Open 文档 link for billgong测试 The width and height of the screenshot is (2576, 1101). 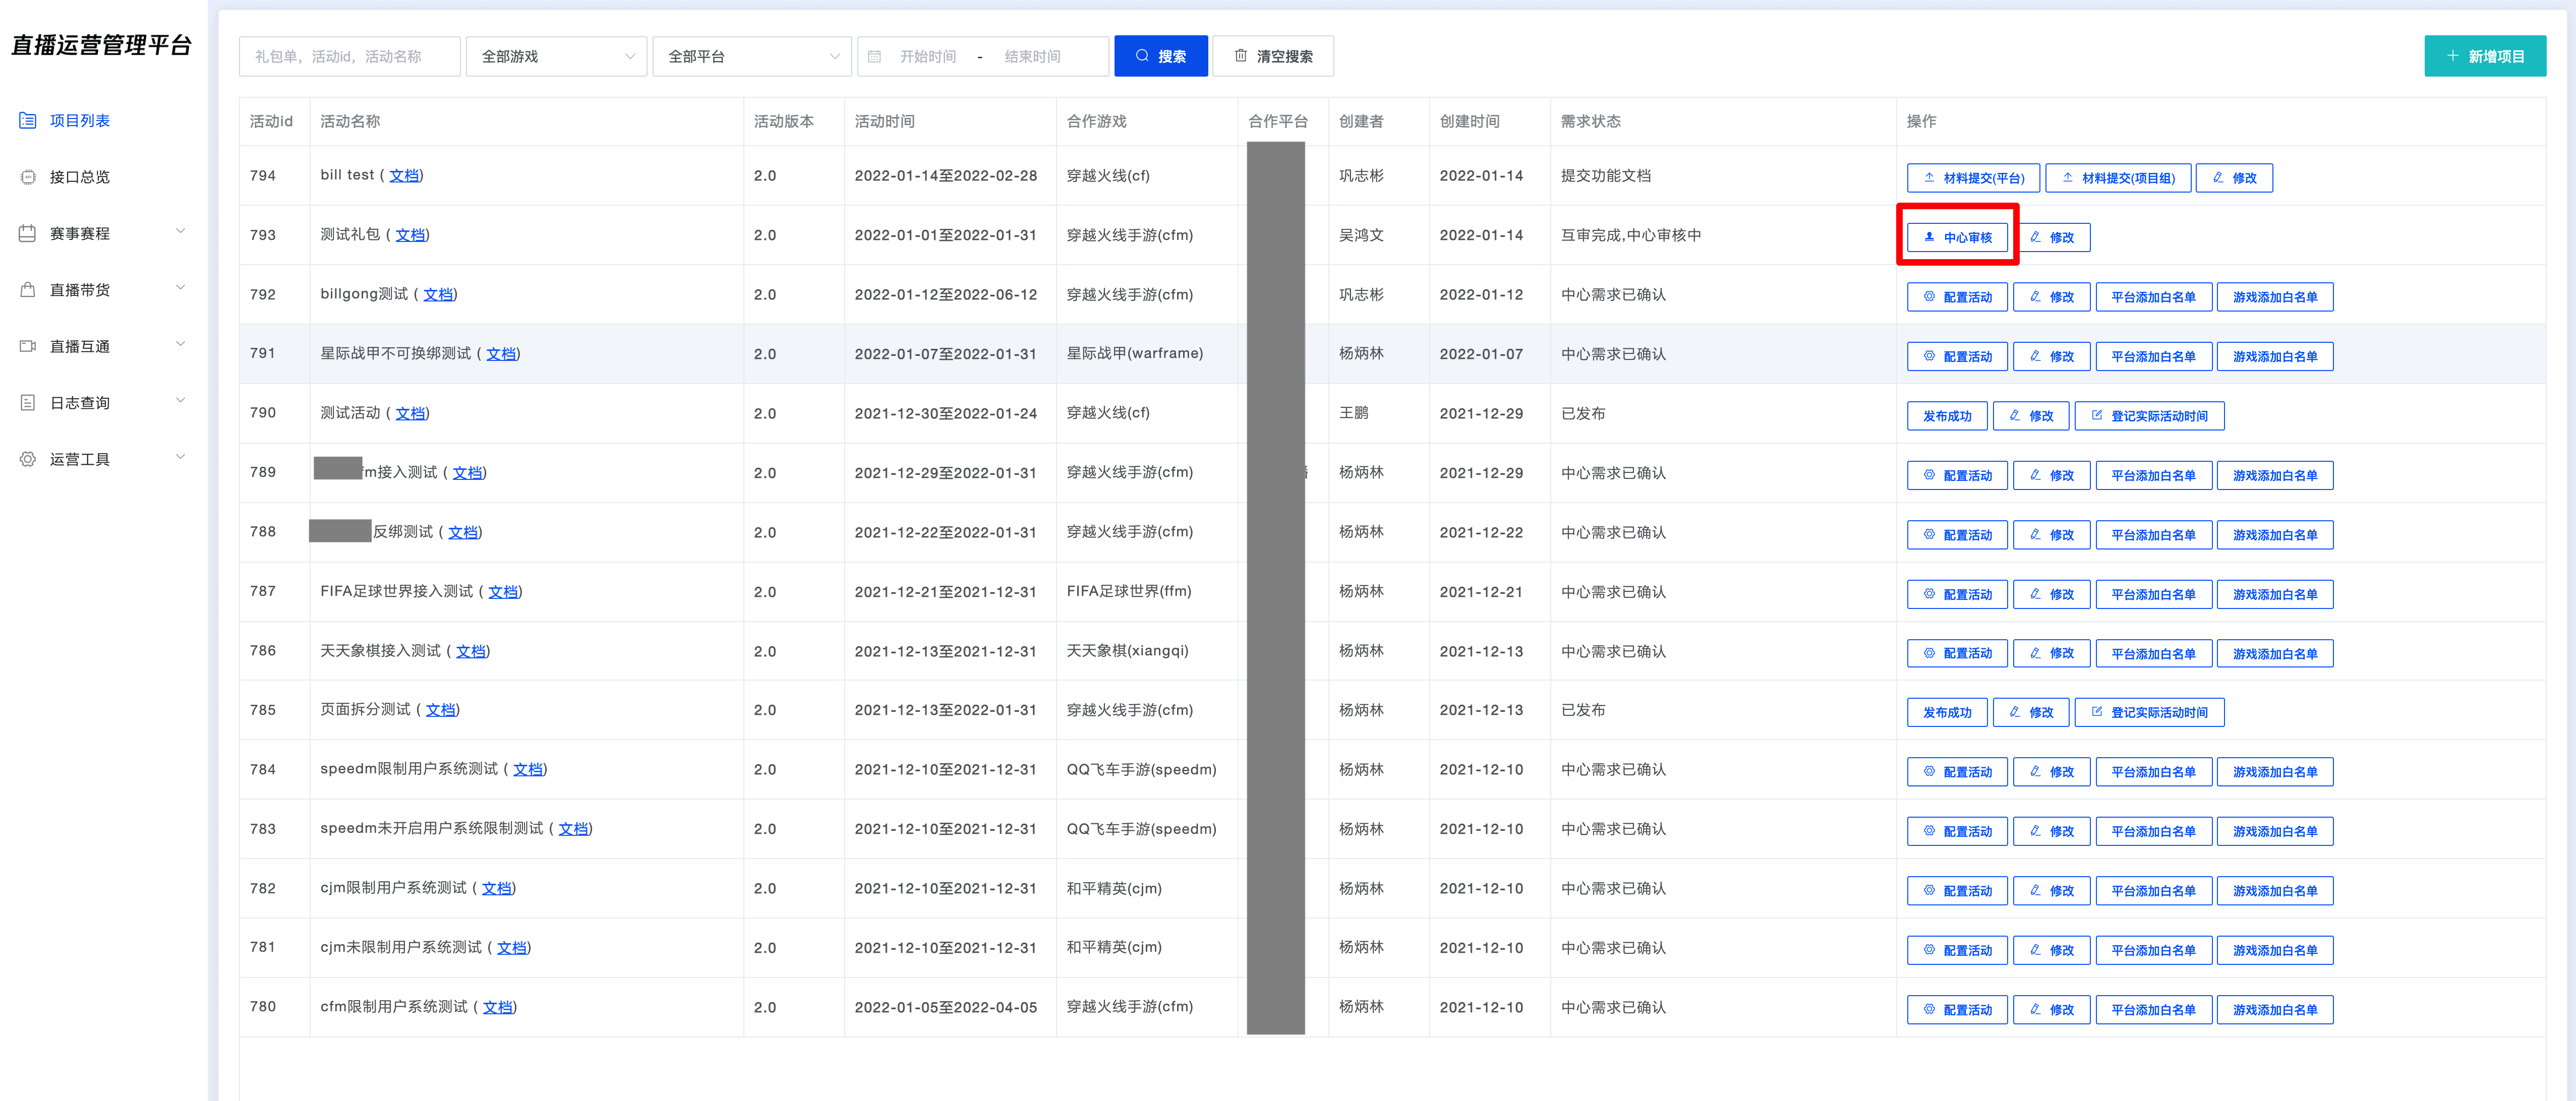click(x=438, y=295)
